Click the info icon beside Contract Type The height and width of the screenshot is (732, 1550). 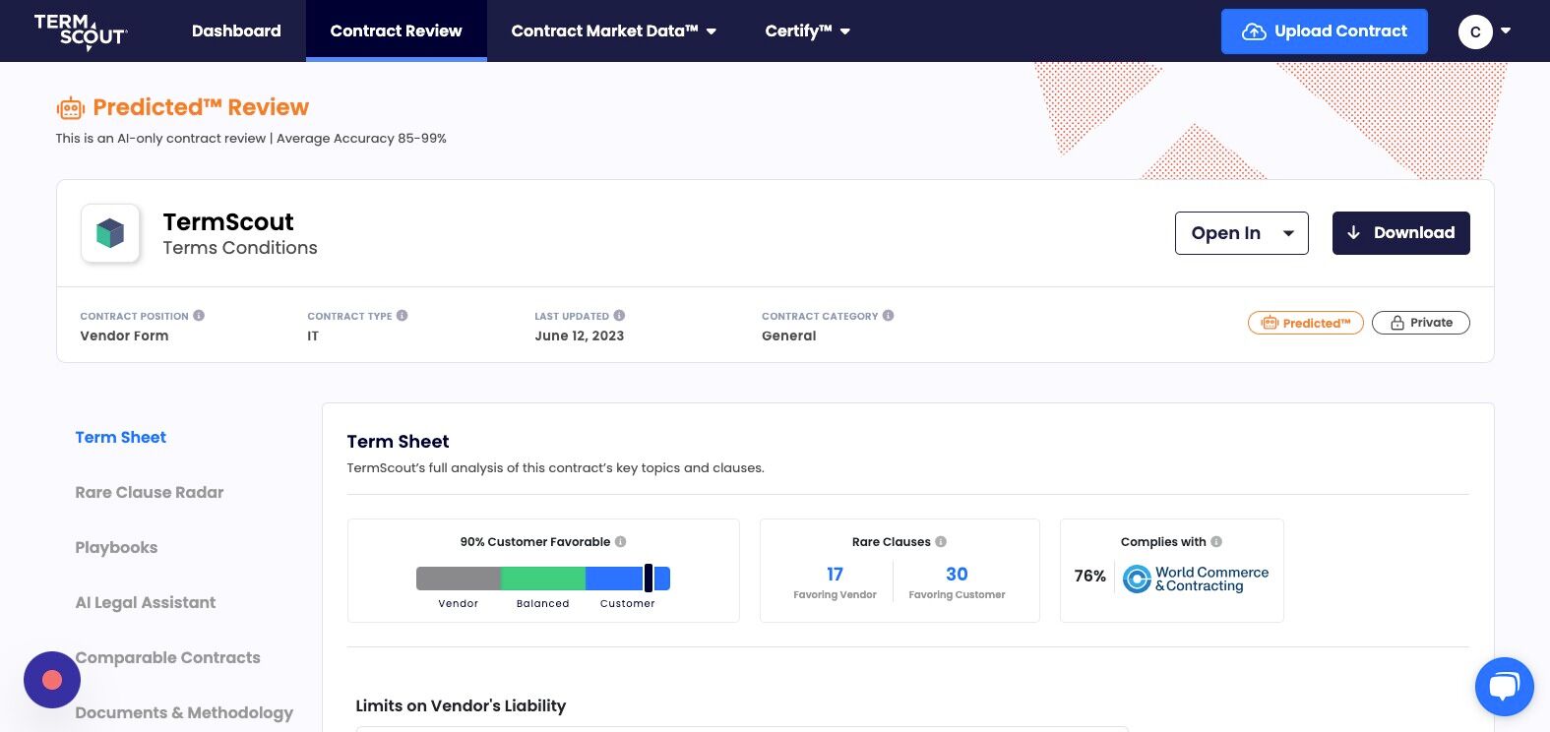[402, 316]
